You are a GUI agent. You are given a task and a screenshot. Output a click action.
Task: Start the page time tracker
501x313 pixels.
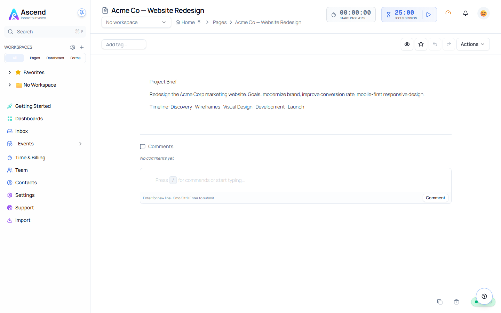point(351,15)
